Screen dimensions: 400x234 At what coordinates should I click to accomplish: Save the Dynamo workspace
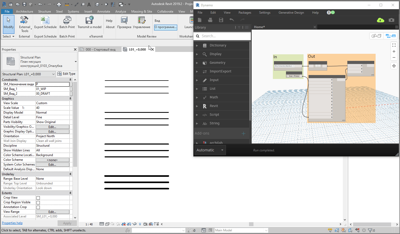221,20
